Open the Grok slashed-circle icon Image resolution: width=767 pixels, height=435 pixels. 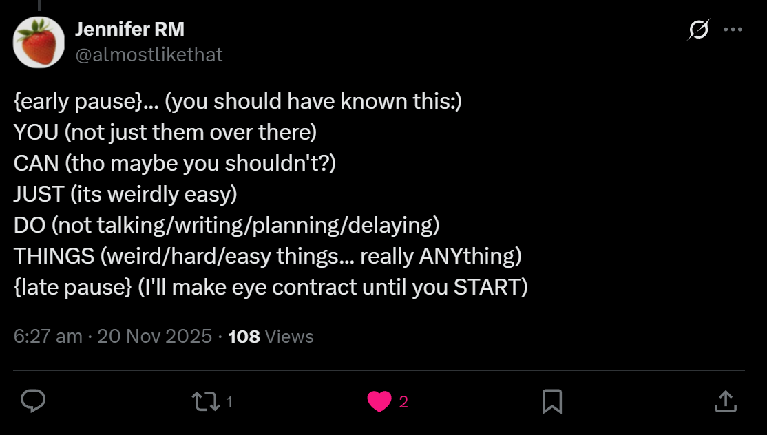(698, 30)
